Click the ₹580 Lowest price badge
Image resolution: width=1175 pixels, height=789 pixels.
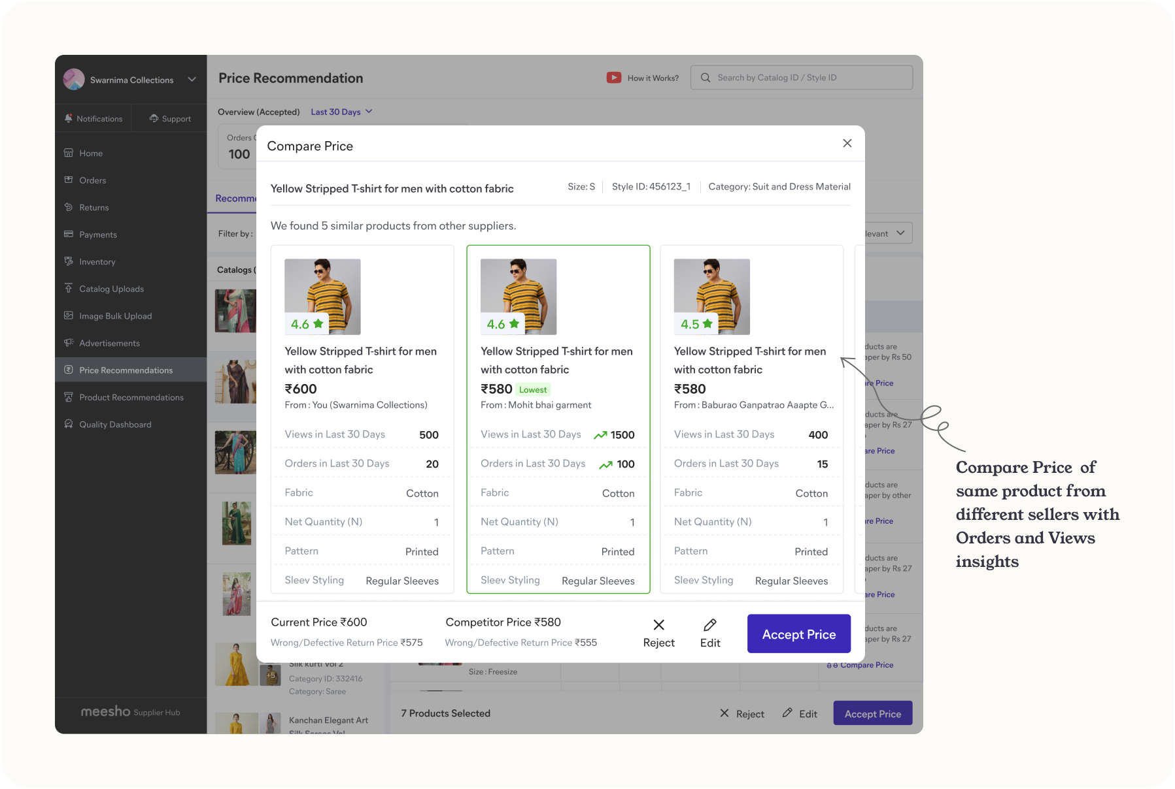(x=533, y=390)
